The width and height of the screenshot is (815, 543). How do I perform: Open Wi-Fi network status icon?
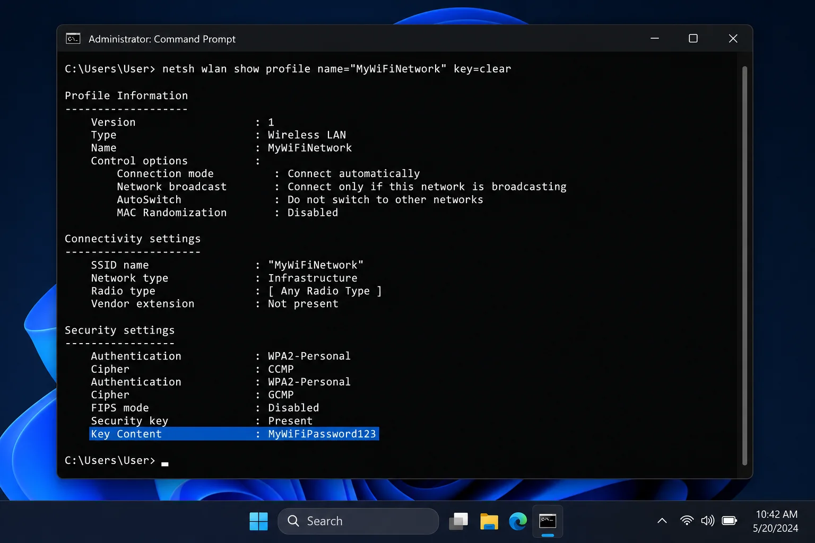[687, 521]
